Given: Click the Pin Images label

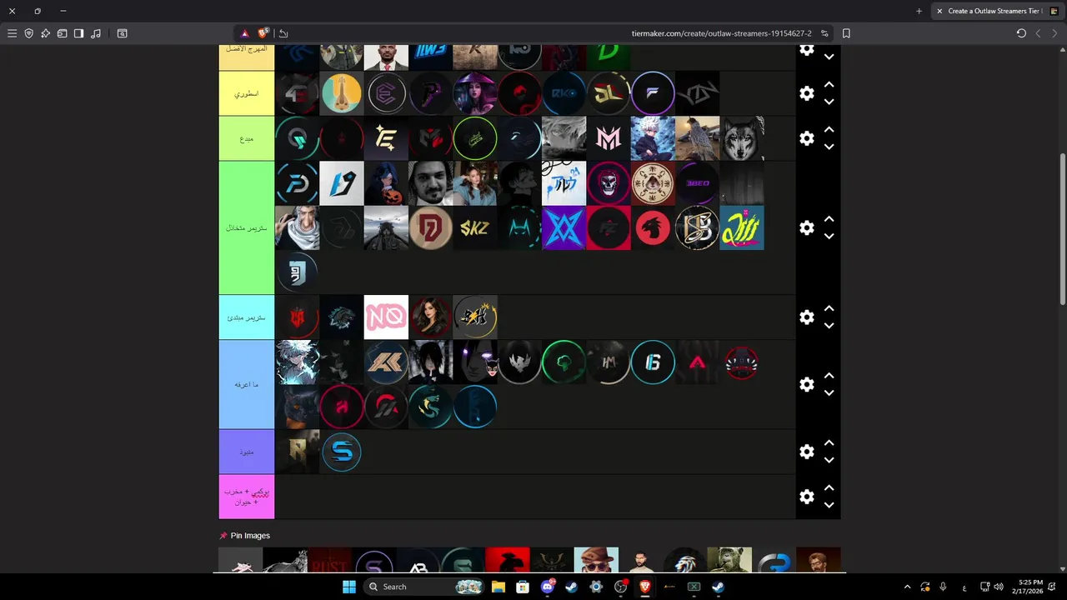Looking at the screenshot, I should 250,536.
